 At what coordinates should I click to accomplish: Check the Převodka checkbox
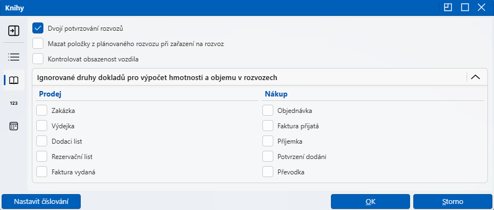(x=268, y=172)
